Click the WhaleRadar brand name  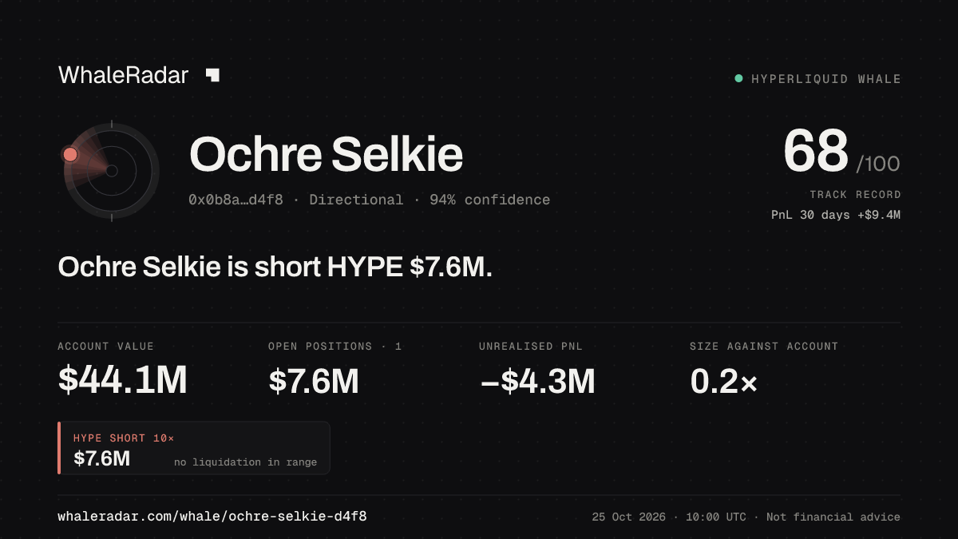pos(123,75)
